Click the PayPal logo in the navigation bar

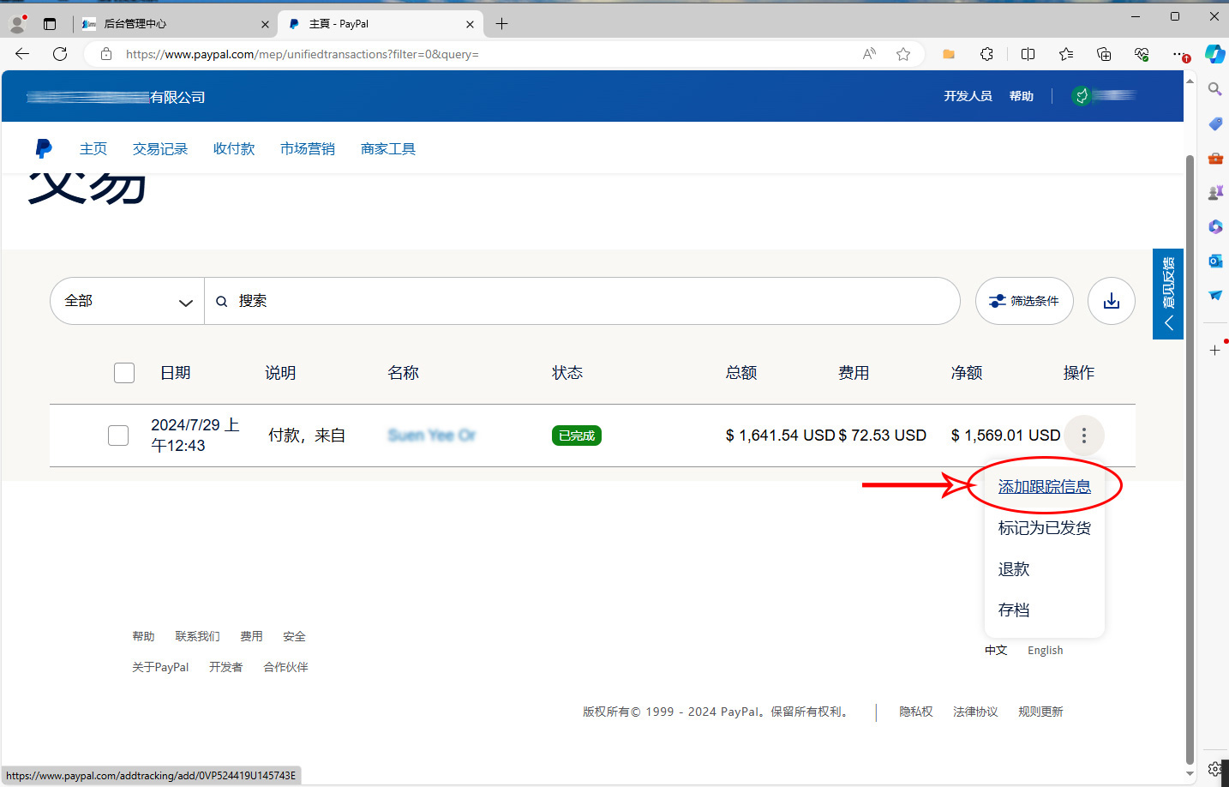tap(44, 148)
